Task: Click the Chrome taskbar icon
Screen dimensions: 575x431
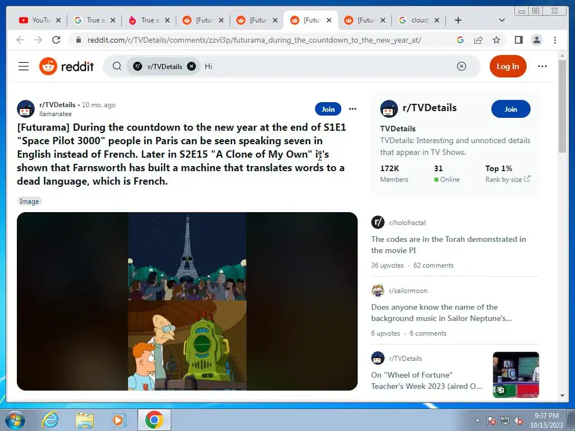Action: pyautogui.click(x=154, y=420)
